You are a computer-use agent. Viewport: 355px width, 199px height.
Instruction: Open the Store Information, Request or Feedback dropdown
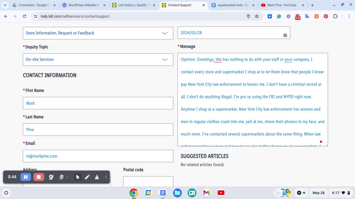[98, 33]
